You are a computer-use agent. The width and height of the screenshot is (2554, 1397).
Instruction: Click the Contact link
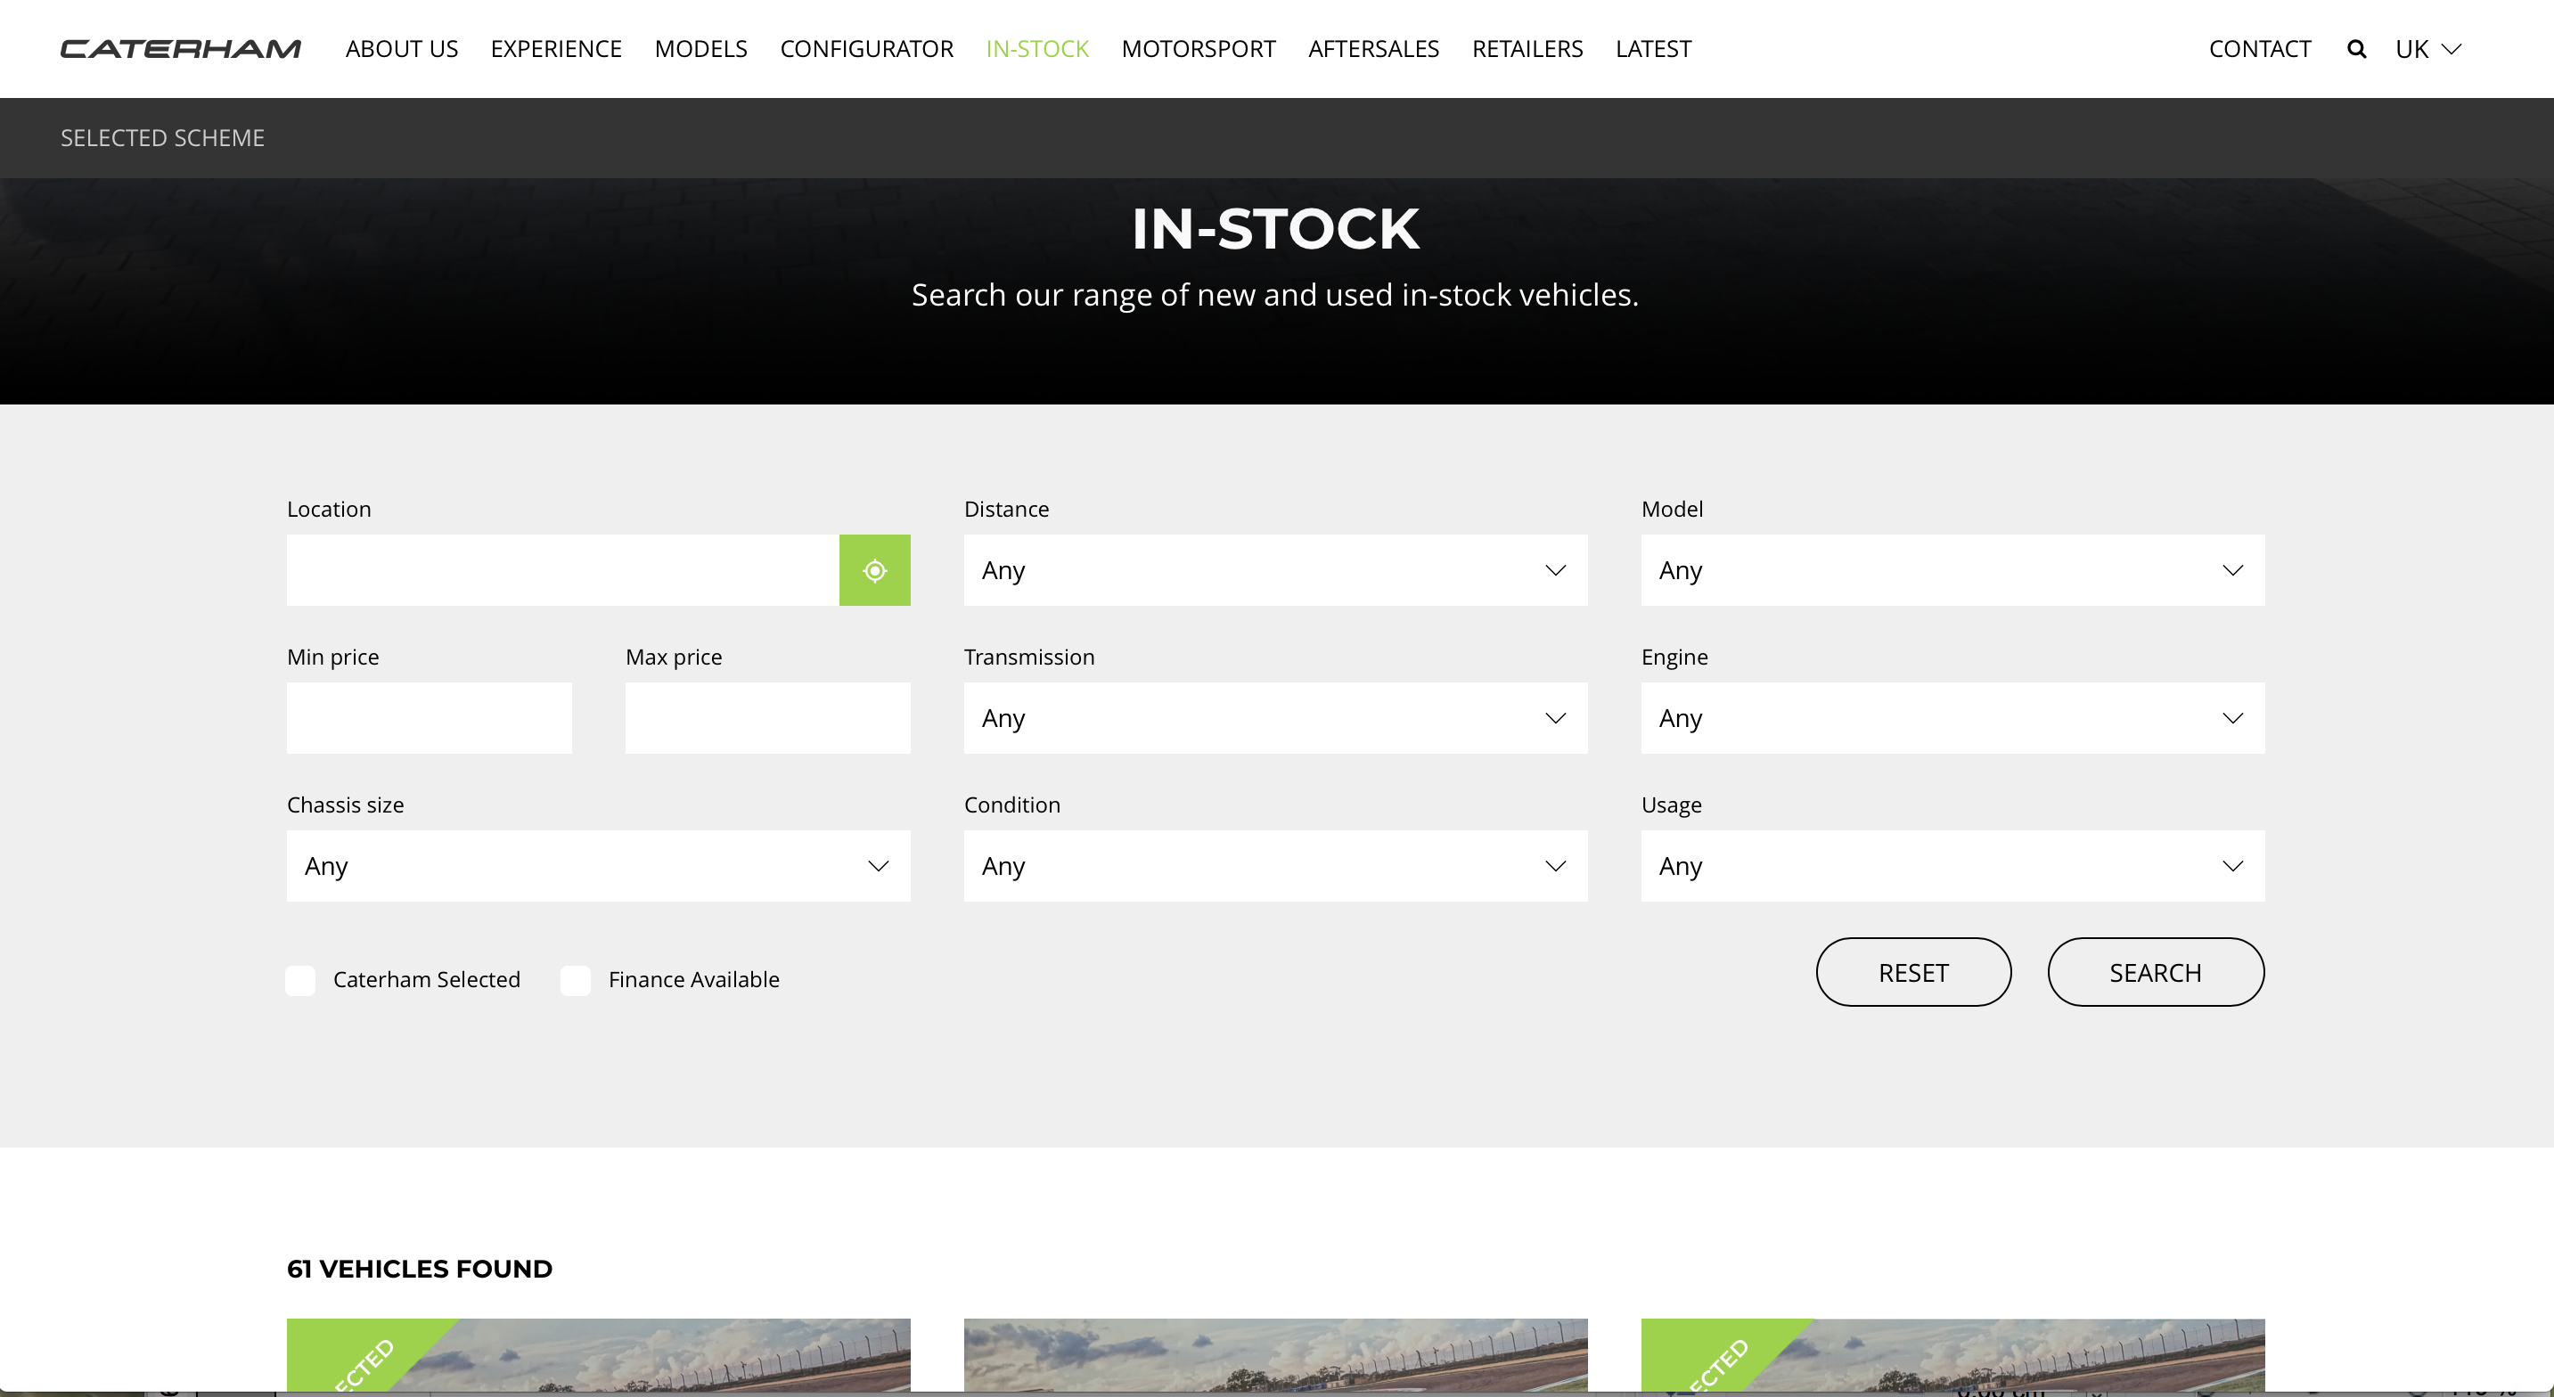(x=2260, y=49)
